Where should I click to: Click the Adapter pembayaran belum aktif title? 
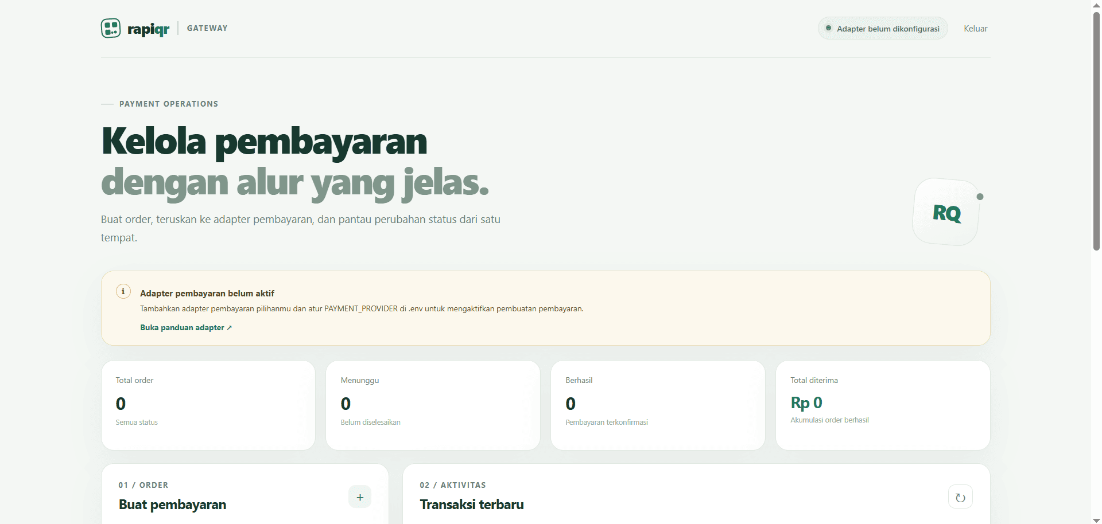[207, 293]
